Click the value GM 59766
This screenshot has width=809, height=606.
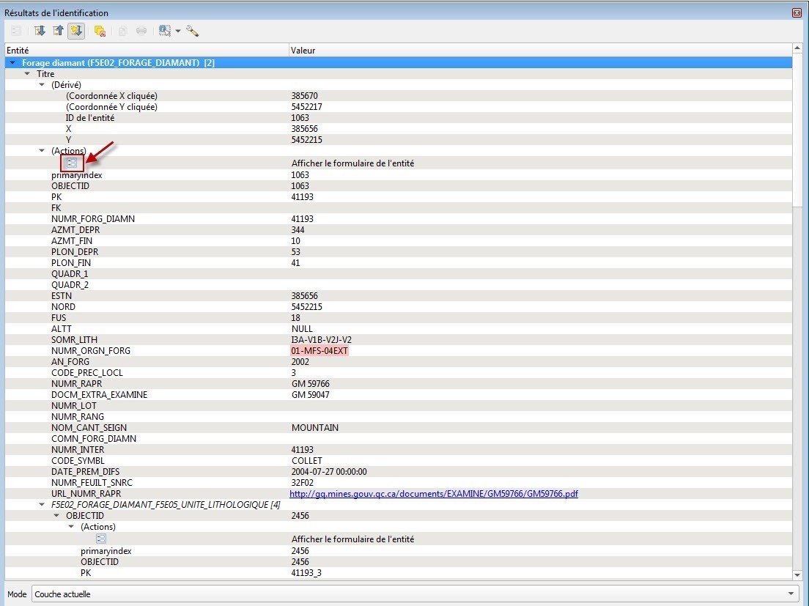(x=310, y=384)
